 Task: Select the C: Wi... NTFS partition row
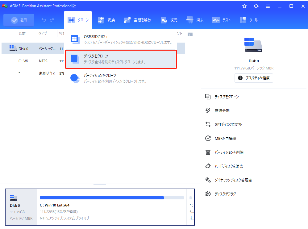click(33, 61)
